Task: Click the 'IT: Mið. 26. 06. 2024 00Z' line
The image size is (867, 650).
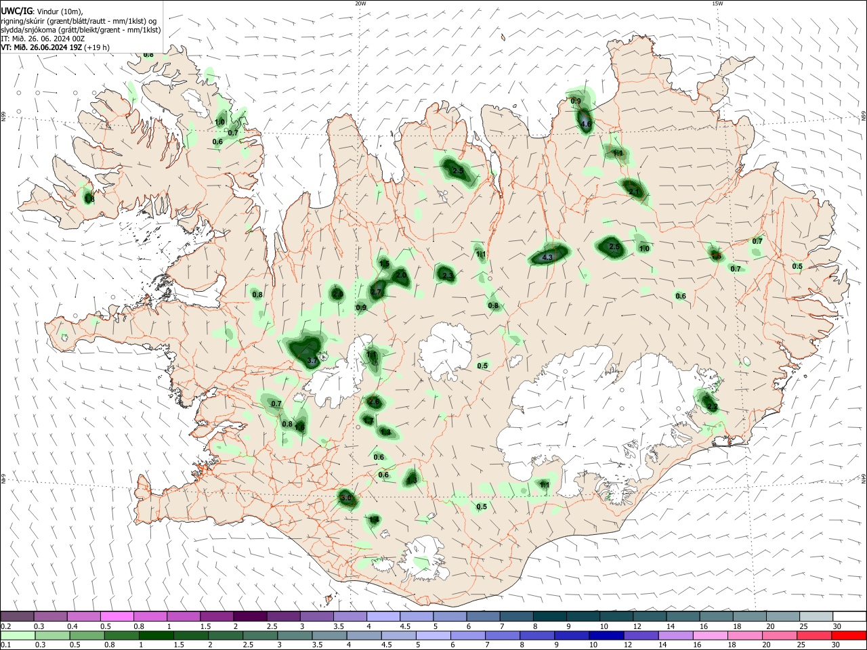Action: tap(43, 39)
